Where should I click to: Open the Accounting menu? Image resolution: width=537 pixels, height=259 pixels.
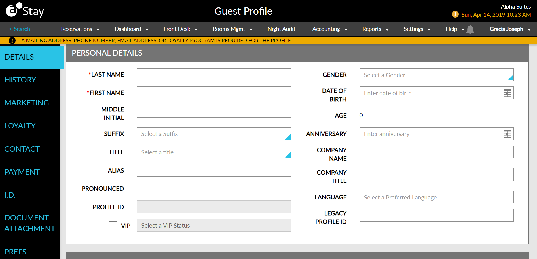pos(325,29)
